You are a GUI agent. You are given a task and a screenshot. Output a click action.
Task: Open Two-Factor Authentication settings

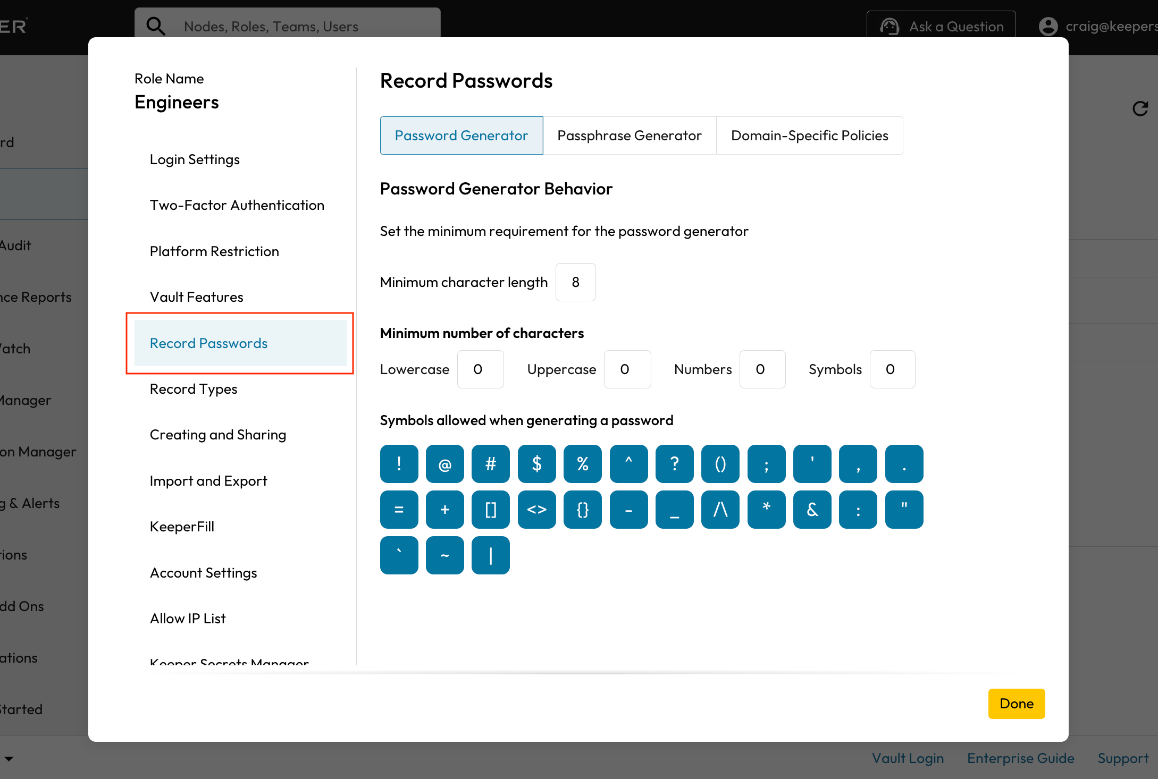coord(237,205)
